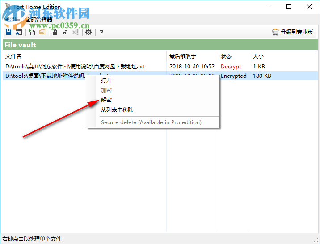Sort by the 大小 column header
This screenshot has width=320, height=244.
point(258,56)
